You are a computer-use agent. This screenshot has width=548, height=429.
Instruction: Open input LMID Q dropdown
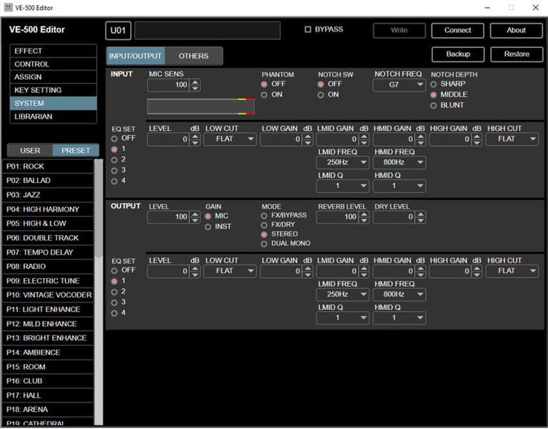click(343, 186)
